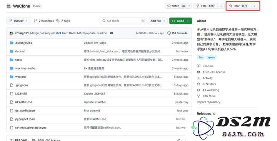Image resolution: width=277 pixels, height=141 pixels.
Task: Click the history clock icon beside 158 Commits
Action: pos(169,33)
